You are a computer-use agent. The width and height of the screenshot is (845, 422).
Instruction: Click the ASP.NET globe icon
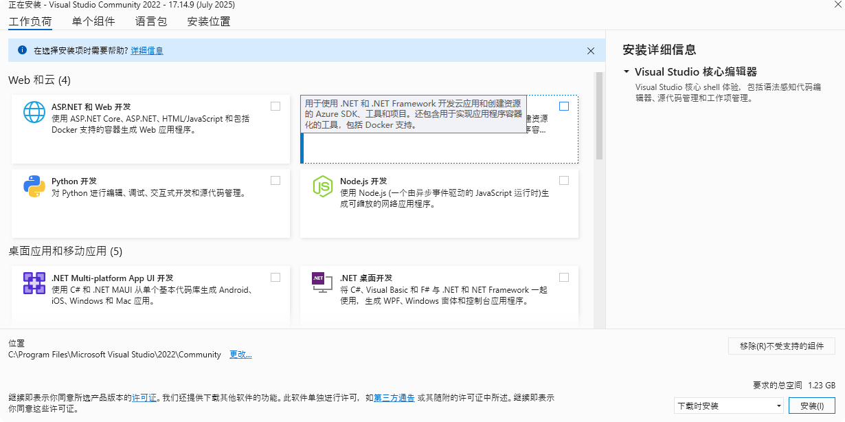34,111
